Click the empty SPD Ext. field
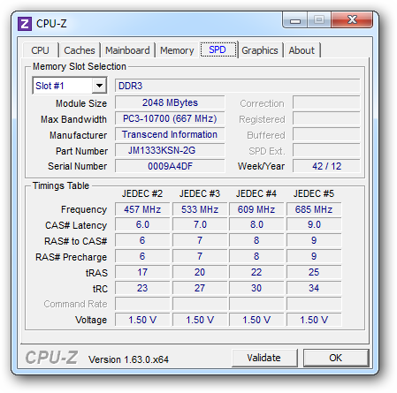 326,150
